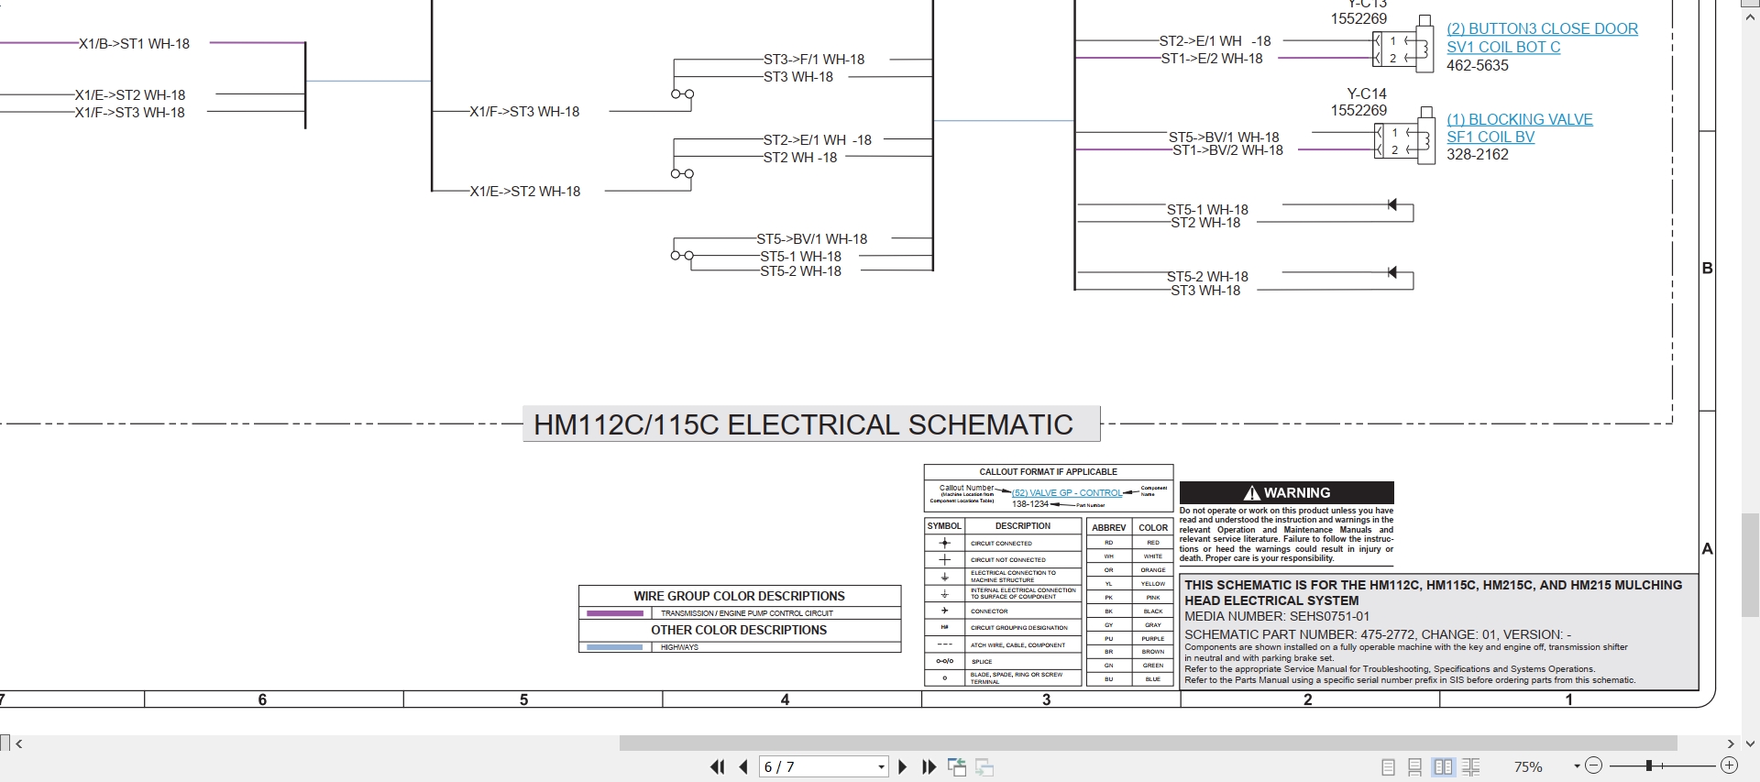The height and width of the screenshot is (782, 1760).
Task: Click the blue HIGHWAYS color swatch
Action: 615,647
